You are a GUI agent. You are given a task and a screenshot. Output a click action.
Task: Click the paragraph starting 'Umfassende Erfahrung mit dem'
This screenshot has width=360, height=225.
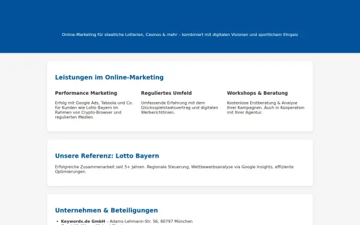179,107
